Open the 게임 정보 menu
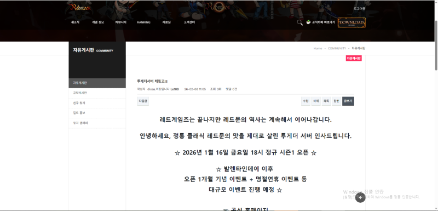438x211 pixels. pos(98,22)
